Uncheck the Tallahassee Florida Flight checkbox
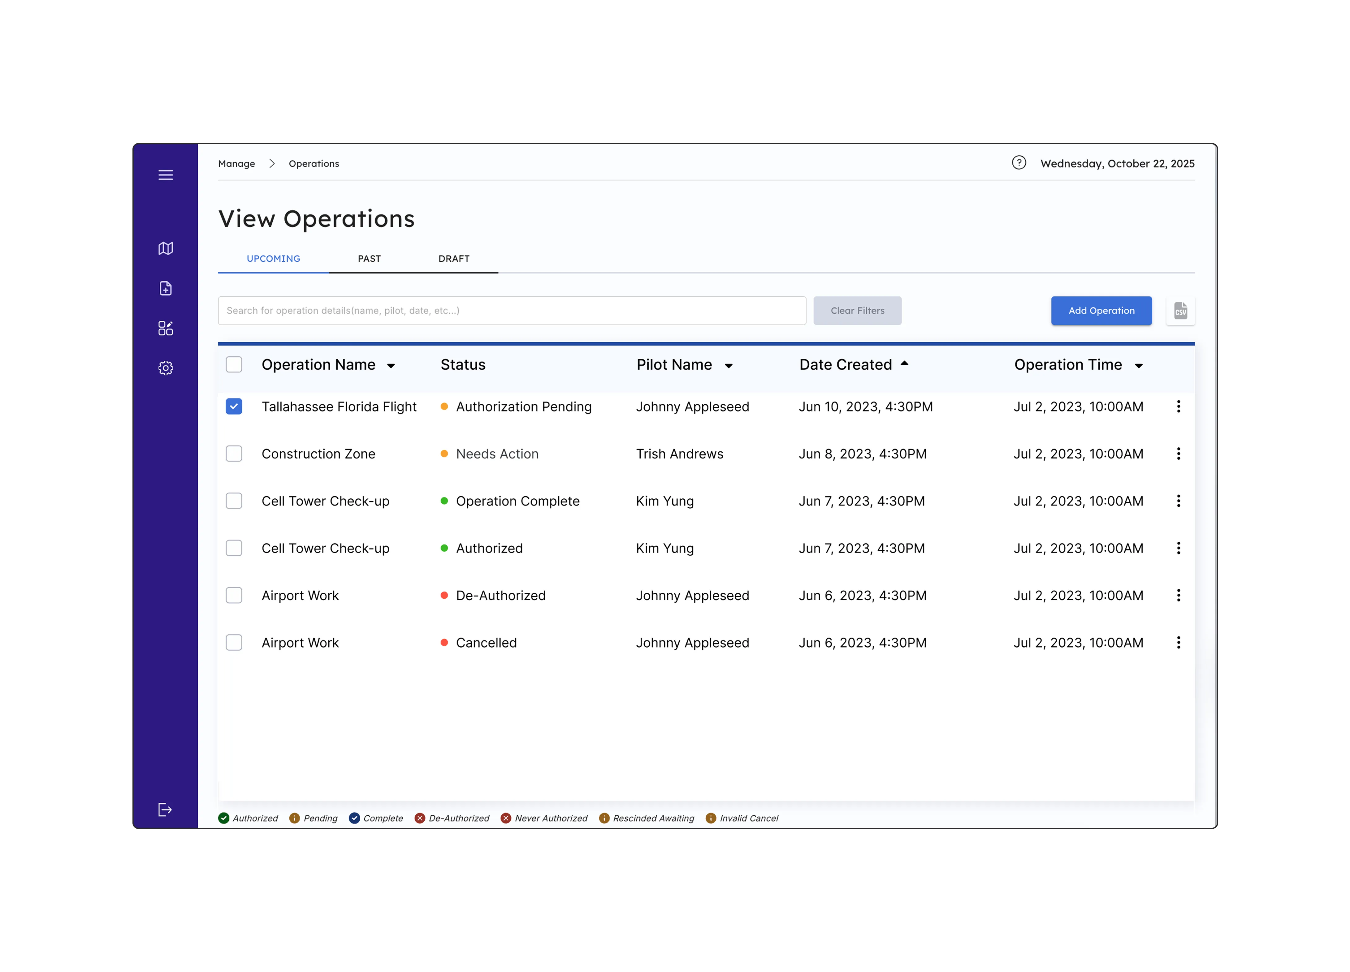Viewport: 1350px width, 972px height. 234,406
